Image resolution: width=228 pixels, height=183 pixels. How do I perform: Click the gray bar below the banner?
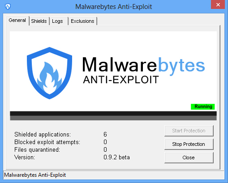pos(113,118)
